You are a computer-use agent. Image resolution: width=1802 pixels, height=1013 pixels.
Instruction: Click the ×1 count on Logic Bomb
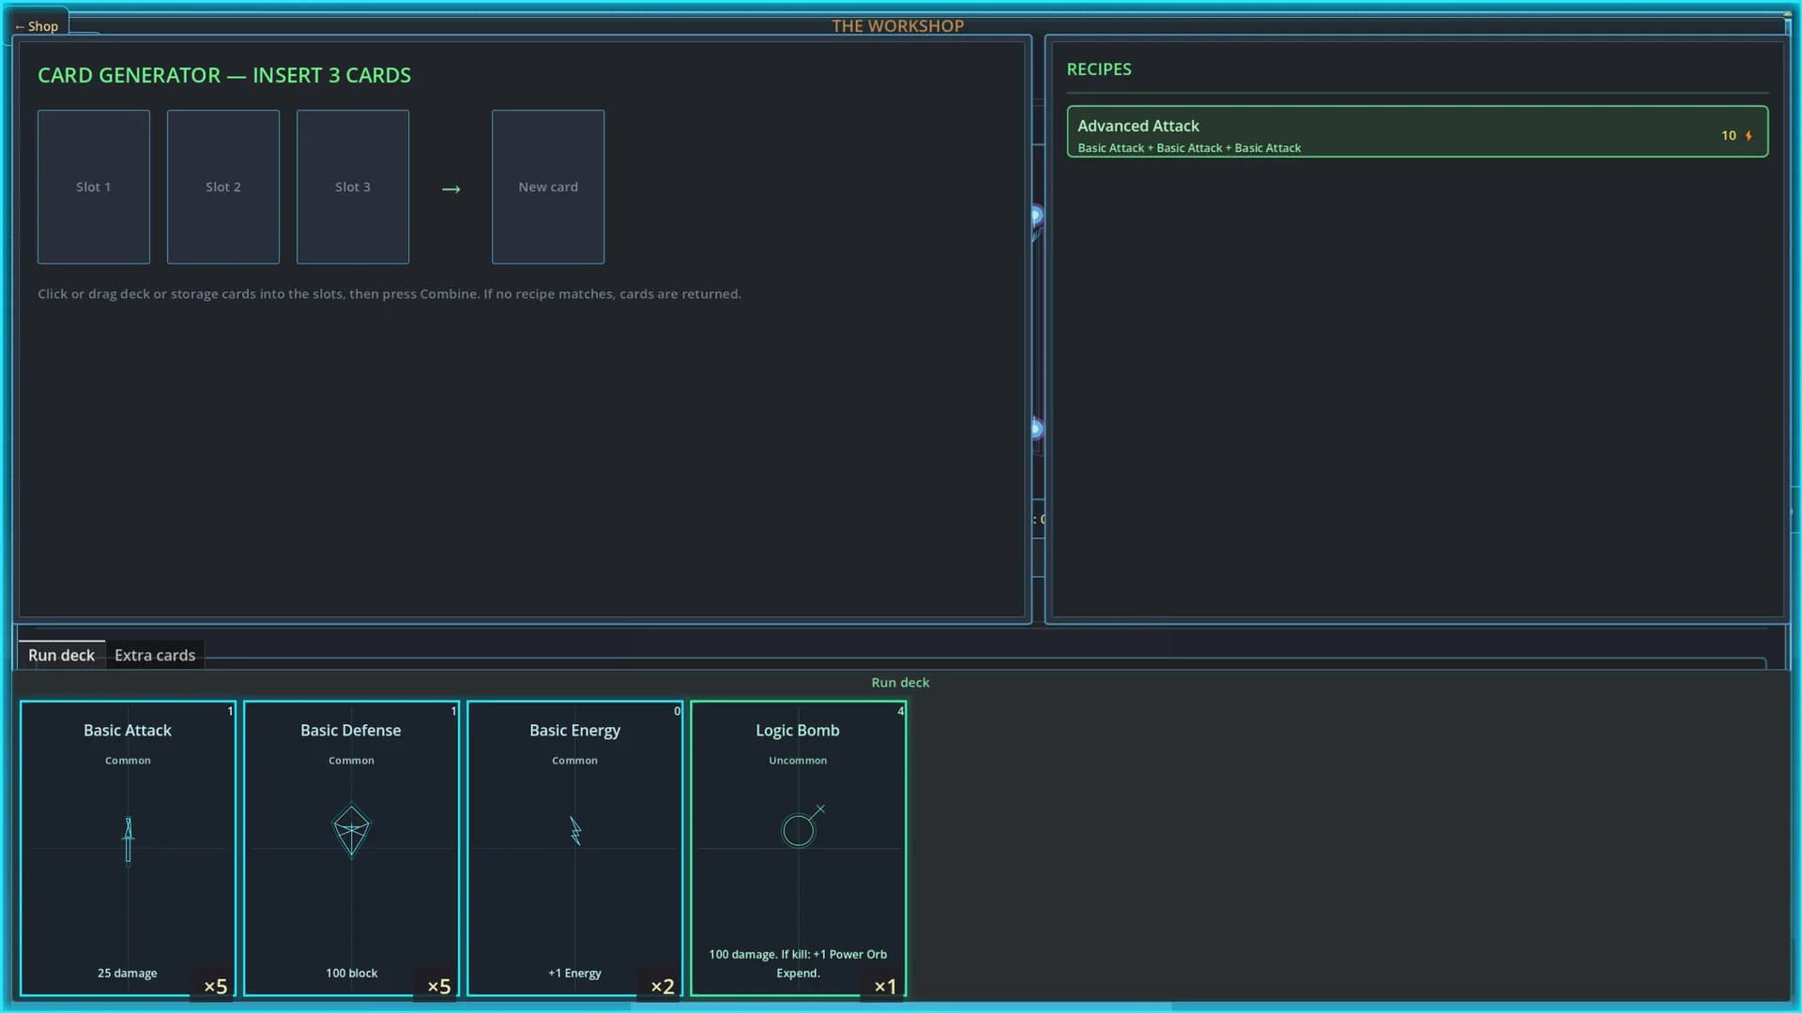(x=886, y=986)
